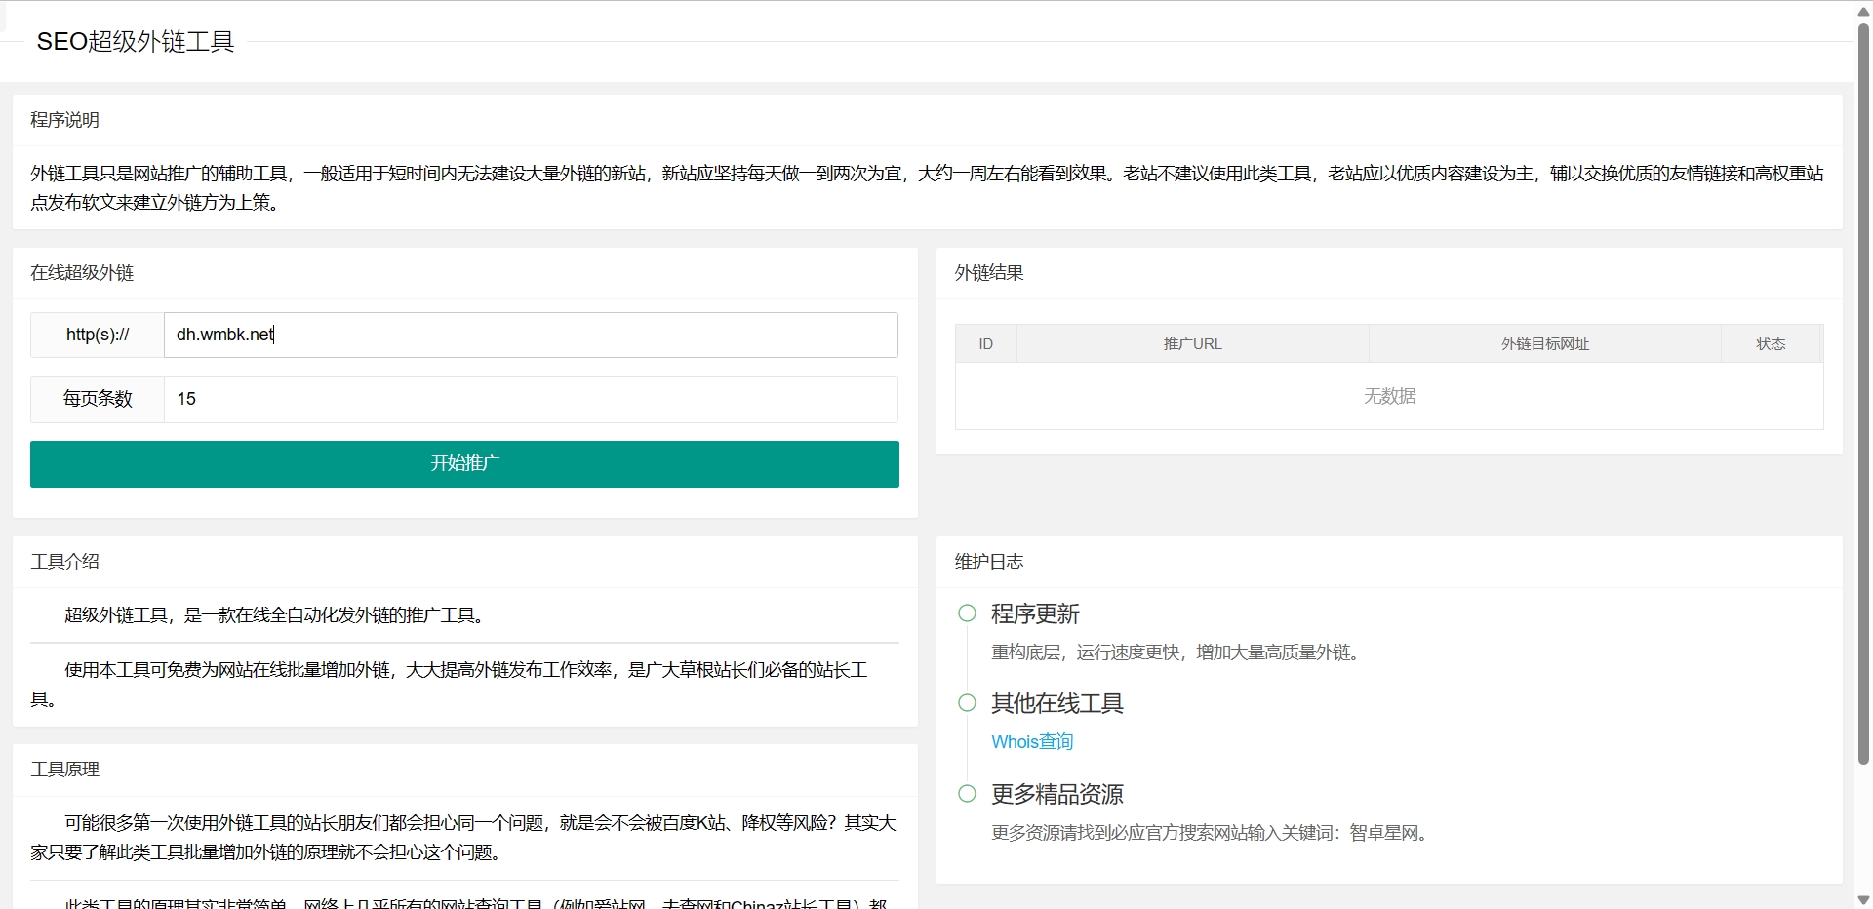Viewport: 1873px width, 909px height.
Task: Click the scrollbar down arrow
Action: pyautogui.click(x=1863, y=899)
